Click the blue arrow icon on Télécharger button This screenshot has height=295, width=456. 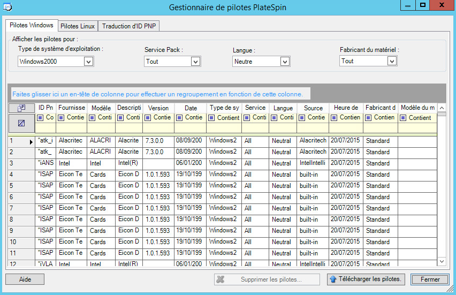coord(333,279)
